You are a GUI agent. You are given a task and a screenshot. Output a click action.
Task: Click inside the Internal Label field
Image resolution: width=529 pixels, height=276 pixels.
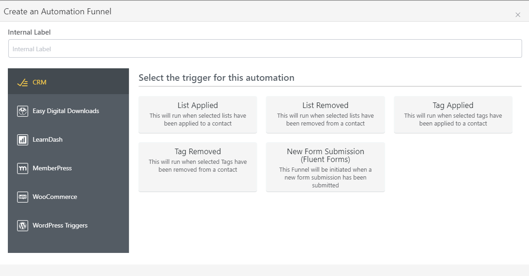(x=265, y=48)
